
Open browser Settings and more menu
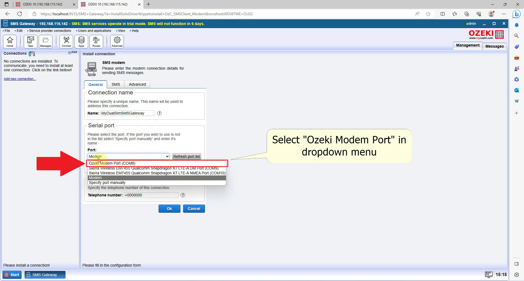tap(504, 14)
